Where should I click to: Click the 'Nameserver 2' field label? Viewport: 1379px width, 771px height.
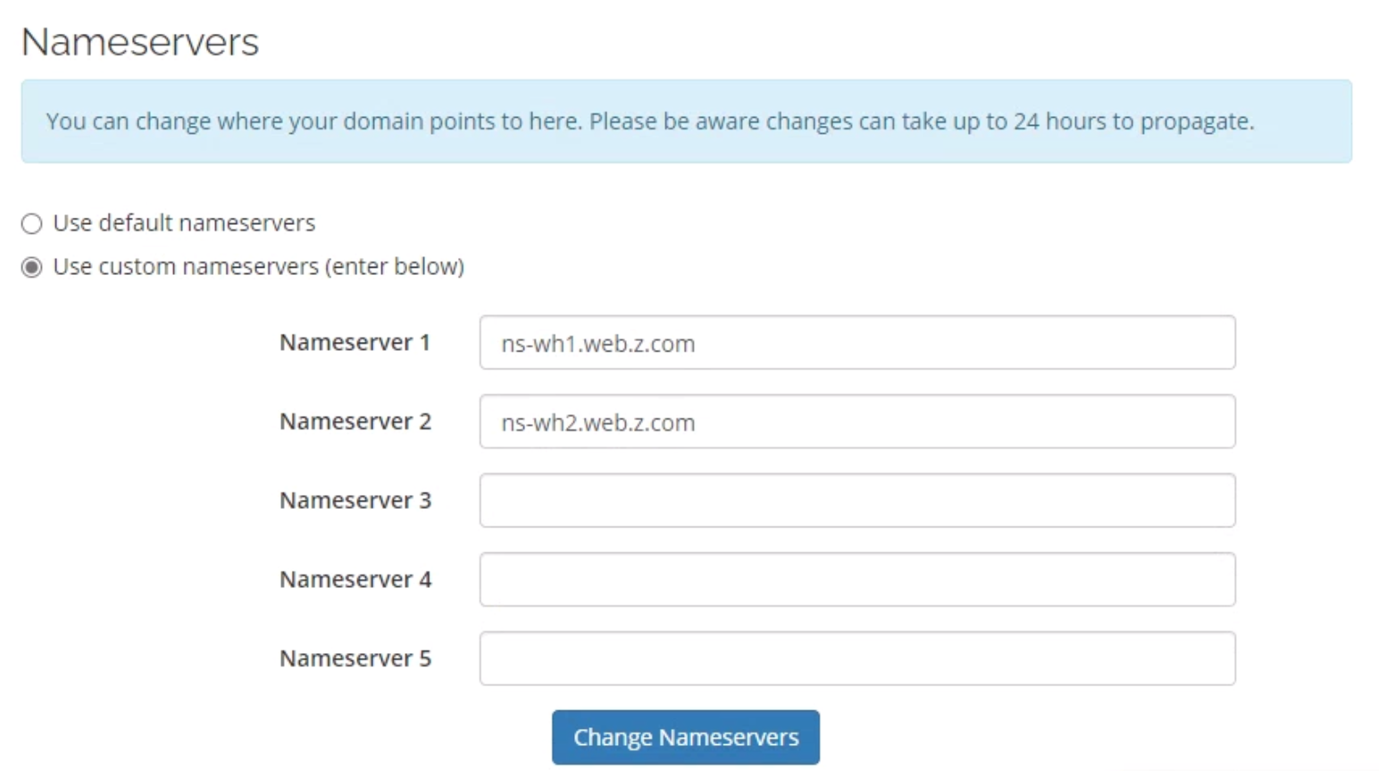[355, 421]
